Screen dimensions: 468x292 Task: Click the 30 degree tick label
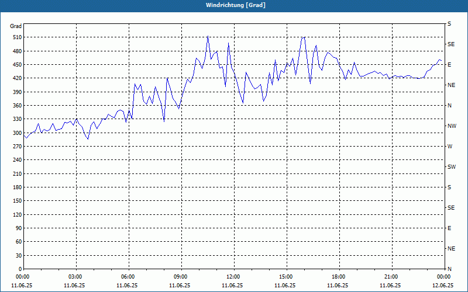point(19,256)
